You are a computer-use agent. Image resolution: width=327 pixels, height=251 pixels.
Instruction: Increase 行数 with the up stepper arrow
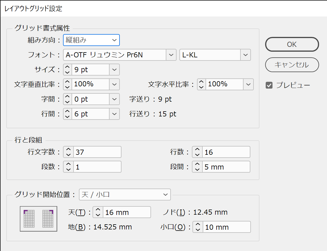197,149
